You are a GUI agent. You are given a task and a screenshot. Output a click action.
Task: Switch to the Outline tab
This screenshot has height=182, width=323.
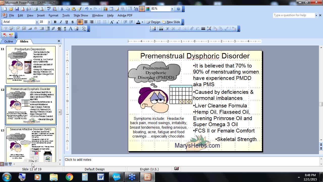click(x=8, y=41)
